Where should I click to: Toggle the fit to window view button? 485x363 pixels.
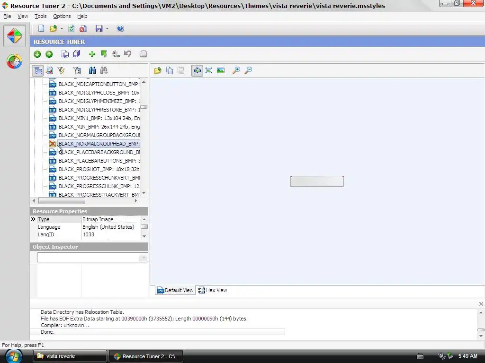(197, 71)
